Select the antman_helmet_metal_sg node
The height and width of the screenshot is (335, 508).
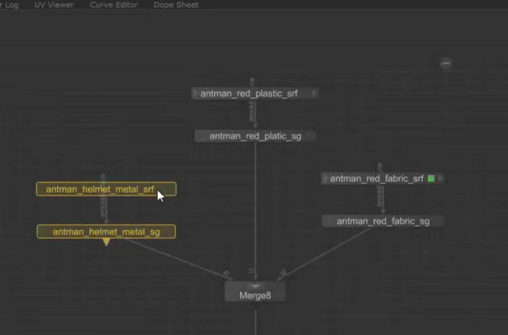point(106,231)
